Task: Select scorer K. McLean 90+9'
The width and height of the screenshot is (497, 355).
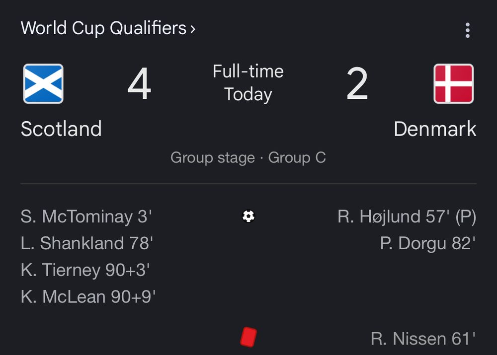Action: (88, 297)
